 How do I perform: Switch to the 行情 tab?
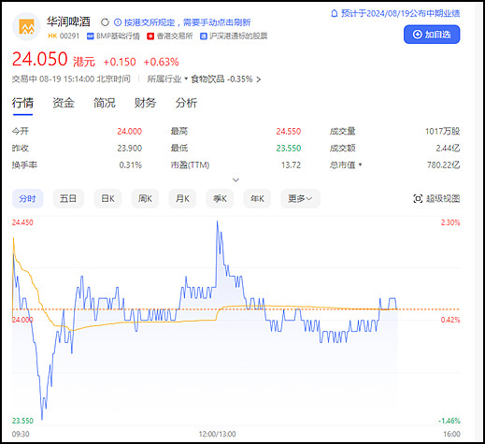tap(22, 103)
